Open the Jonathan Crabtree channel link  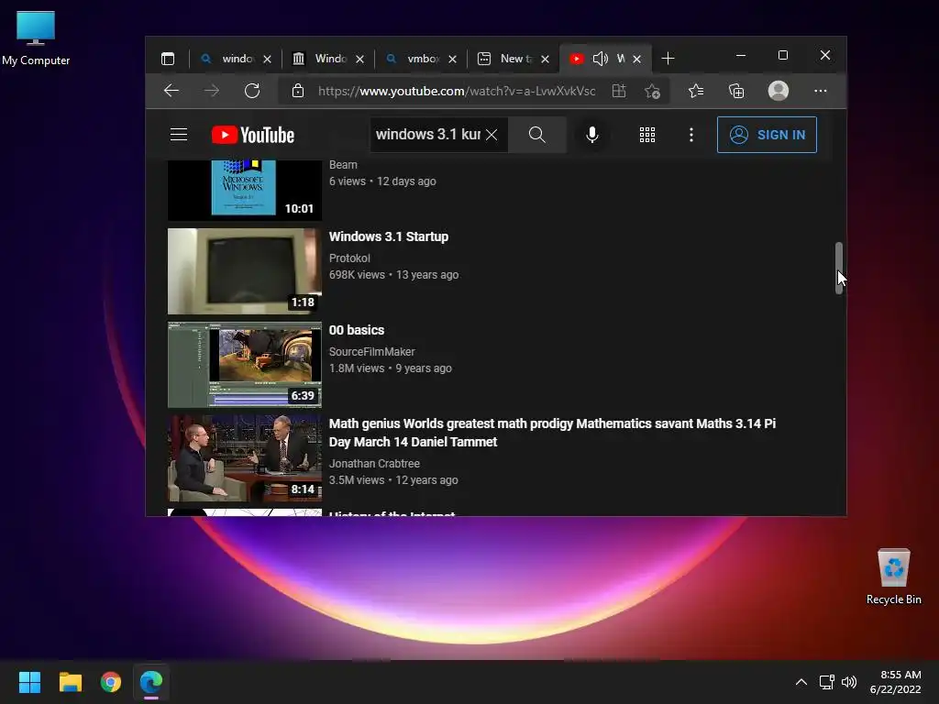click(x=374, y=463)
